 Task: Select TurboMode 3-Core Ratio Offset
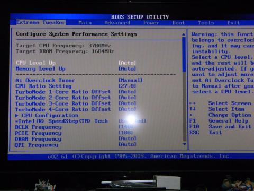(63, 103)
